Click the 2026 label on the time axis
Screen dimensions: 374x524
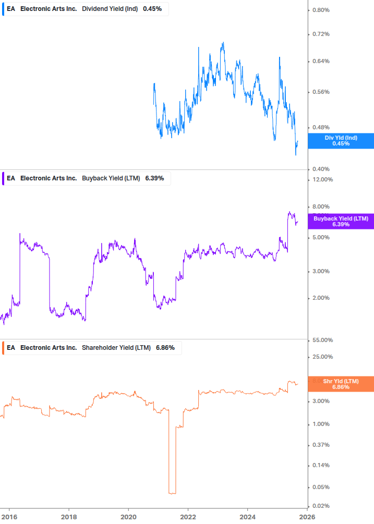click(307, 517)
